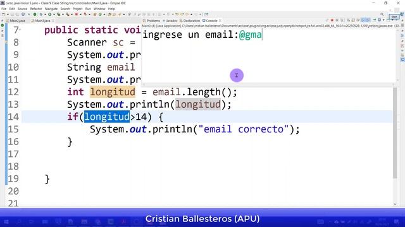Screen dimensions: 405x227
Task: Click the Open Type toolbar icon
Action: [x=109, y=15]
